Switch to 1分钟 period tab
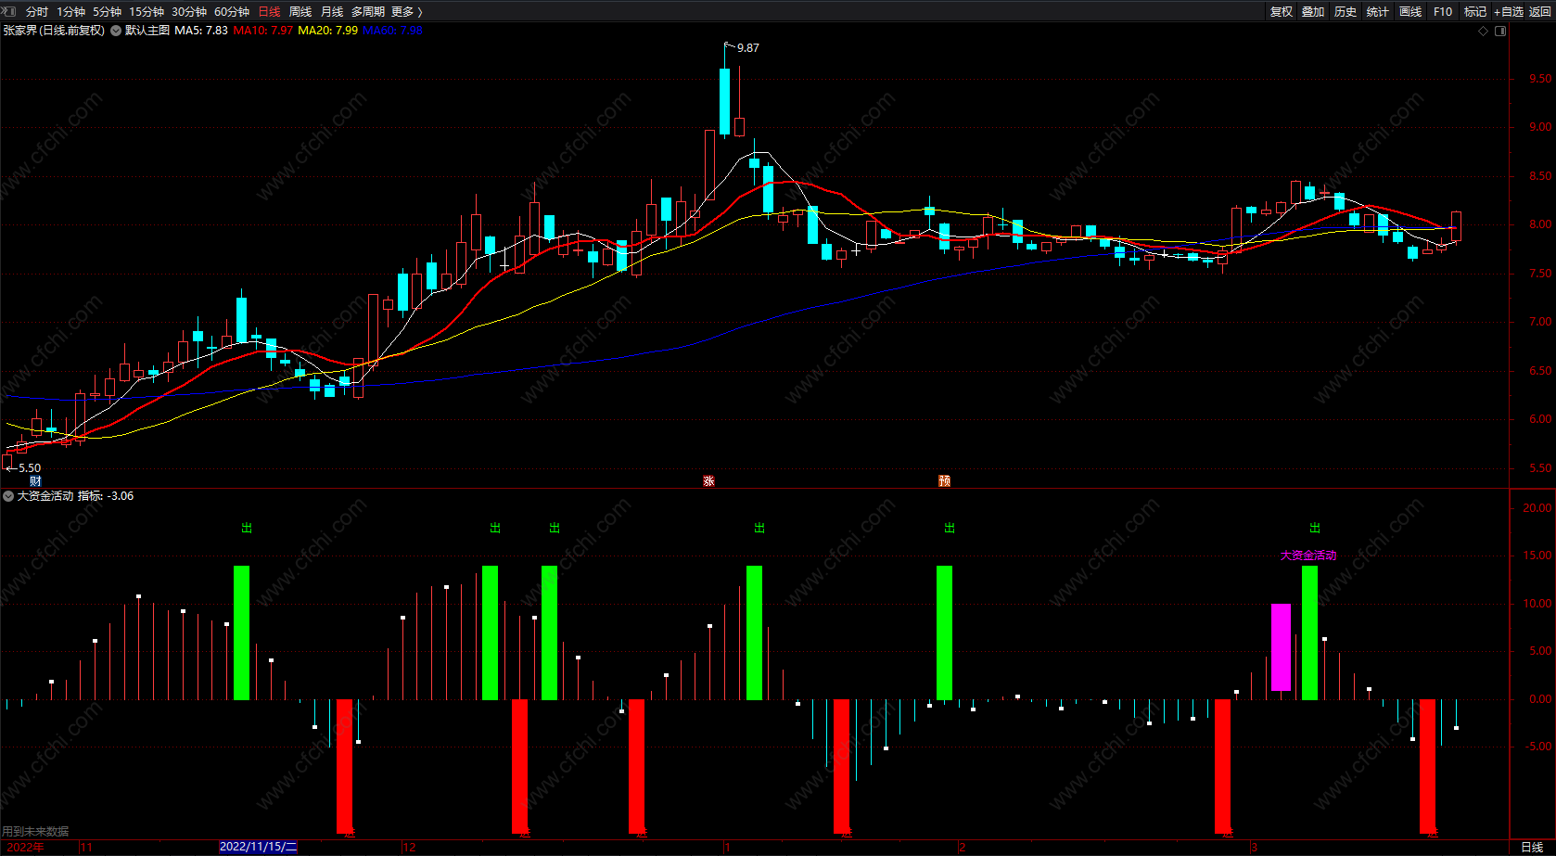 (x=70, y=12)
